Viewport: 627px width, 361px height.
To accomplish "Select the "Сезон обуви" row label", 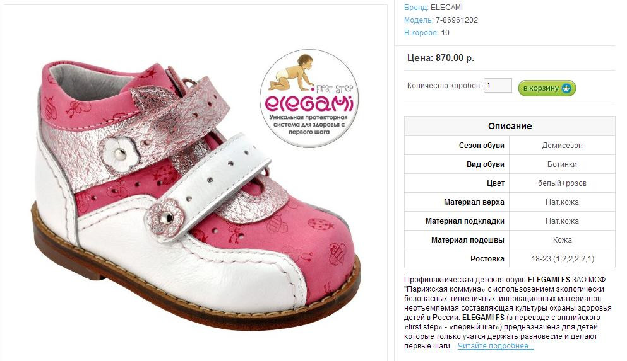I will pyautogui.click(x=481, y=146).
